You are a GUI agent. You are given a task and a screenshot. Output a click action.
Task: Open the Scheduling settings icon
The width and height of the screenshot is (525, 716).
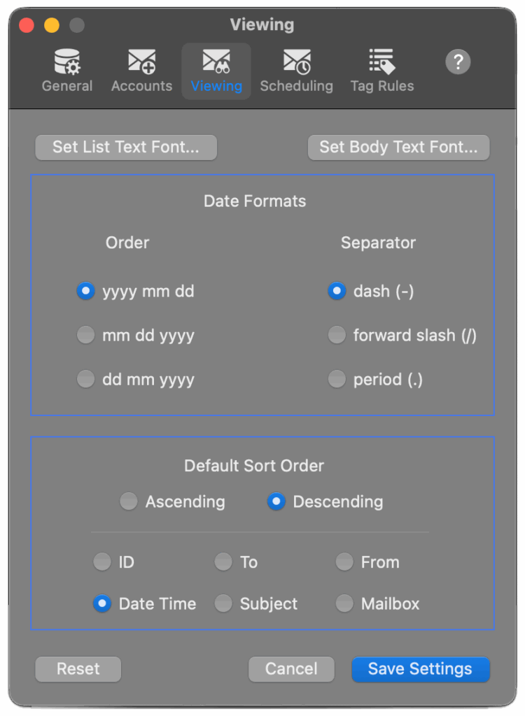click(x=296, y=69)
